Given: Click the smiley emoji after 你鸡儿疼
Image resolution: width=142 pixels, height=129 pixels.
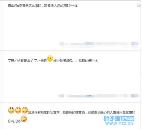Looking at the screenshot, I should click(24, 119).
